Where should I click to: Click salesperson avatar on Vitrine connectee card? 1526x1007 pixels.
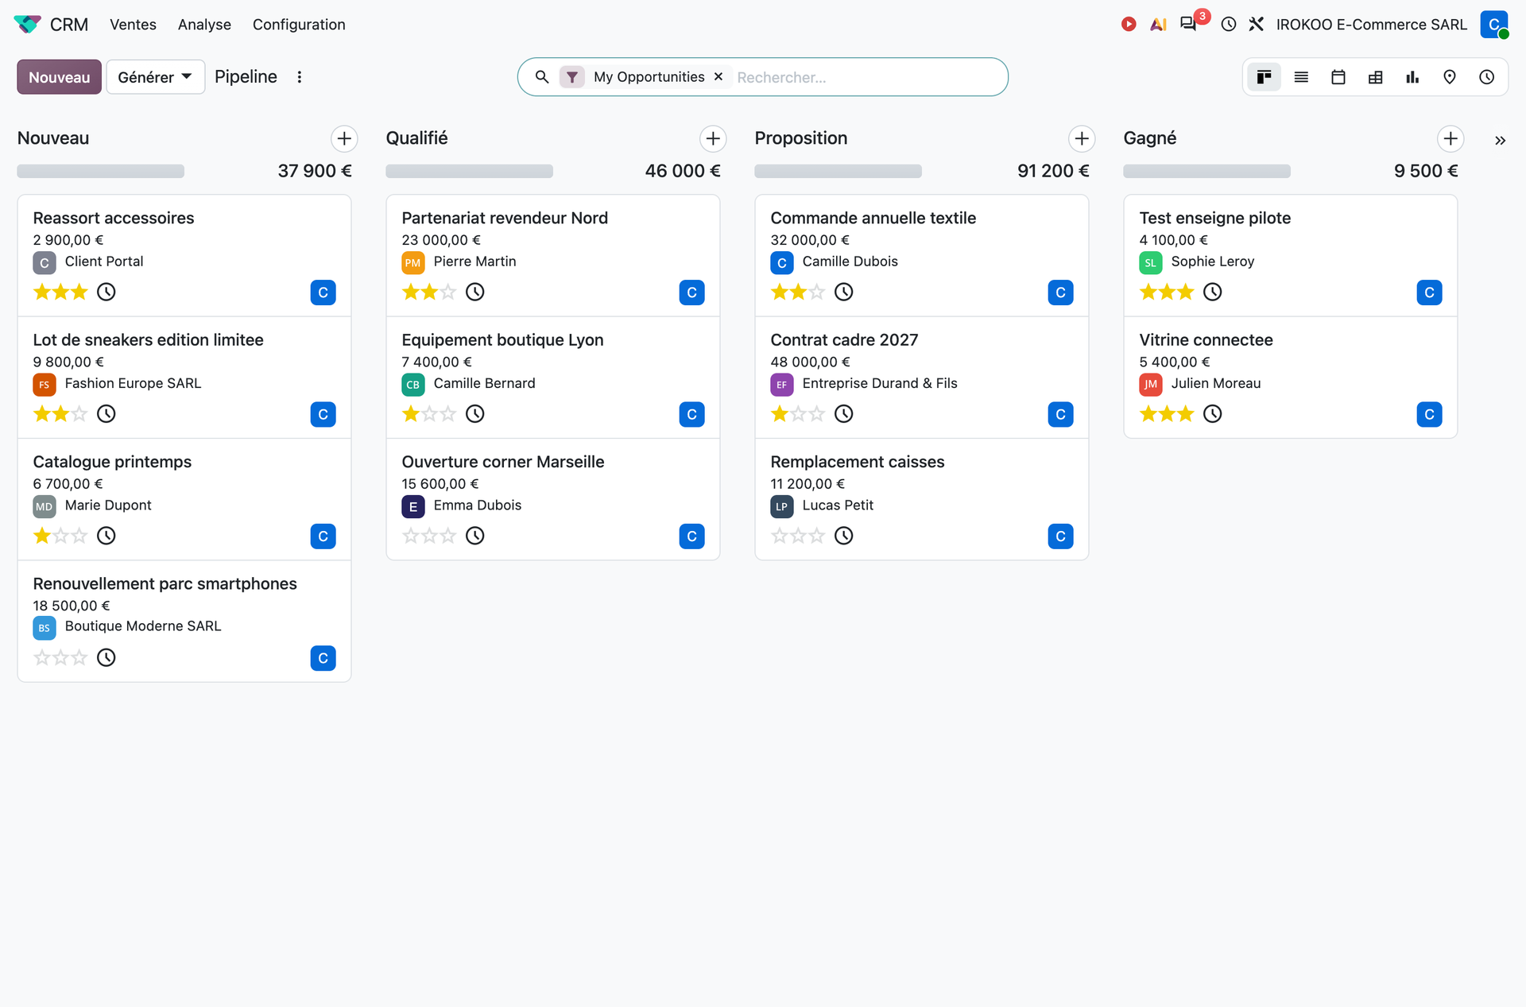click(x=1429, y=414)
